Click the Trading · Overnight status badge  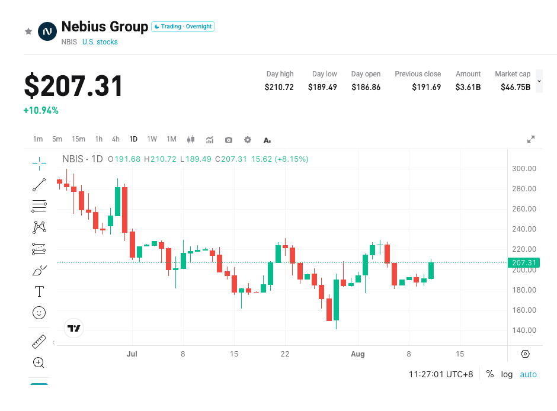pos(183,27)
